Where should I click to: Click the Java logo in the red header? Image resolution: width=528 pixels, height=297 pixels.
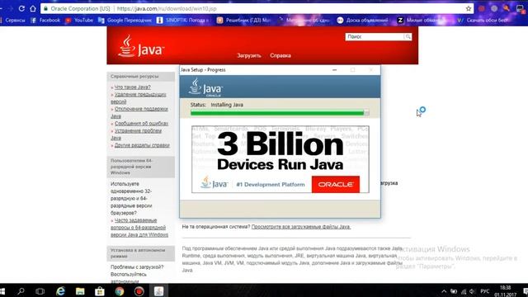[141, 46]
